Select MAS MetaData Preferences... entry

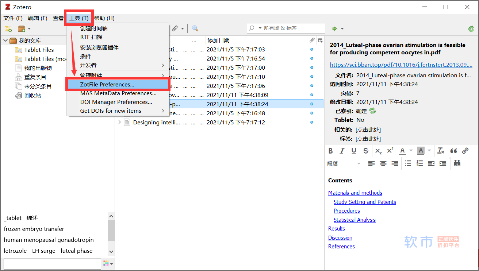[118, 93]
